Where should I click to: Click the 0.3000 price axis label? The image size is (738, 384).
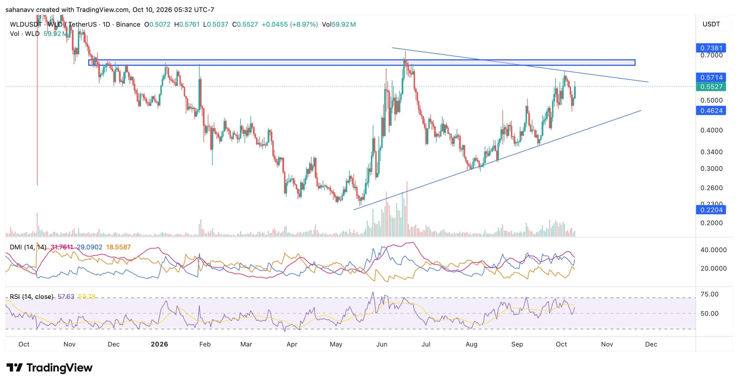pos(711,168)
